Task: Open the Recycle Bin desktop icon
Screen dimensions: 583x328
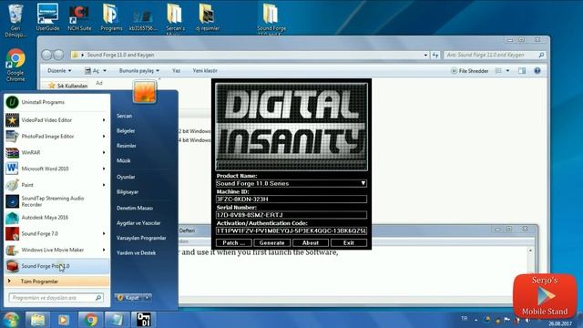Action: [15, 19]
